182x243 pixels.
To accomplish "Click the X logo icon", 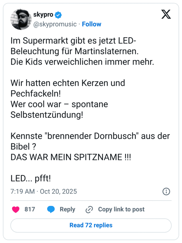I will [x=166, y=14].
